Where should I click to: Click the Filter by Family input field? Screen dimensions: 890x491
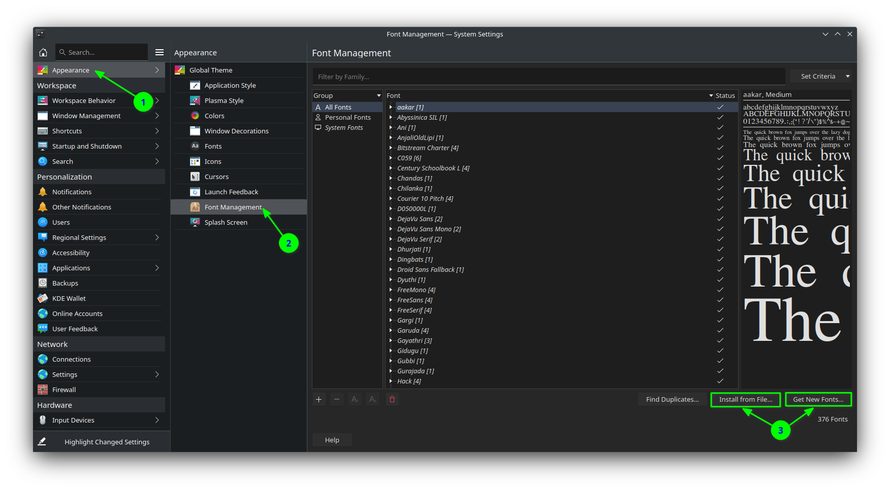[549, 77]
